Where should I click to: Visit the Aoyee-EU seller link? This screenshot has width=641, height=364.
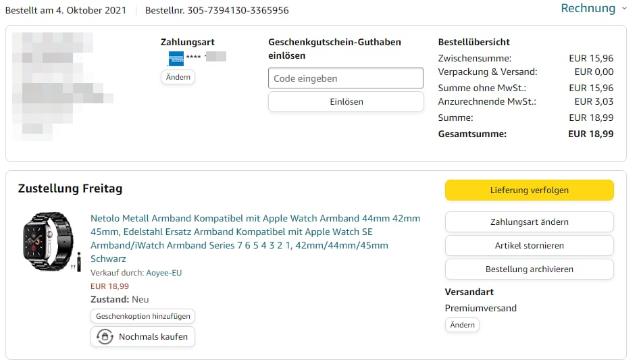pyautogui.click(x=163, y=273)
